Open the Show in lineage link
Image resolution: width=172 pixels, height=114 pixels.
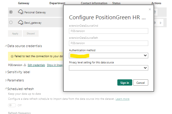pyautogui.click(x=55, y=65)
